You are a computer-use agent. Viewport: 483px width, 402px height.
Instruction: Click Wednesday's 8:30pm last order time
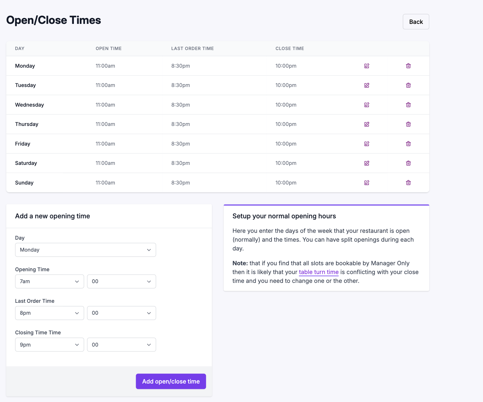point(181,105)
